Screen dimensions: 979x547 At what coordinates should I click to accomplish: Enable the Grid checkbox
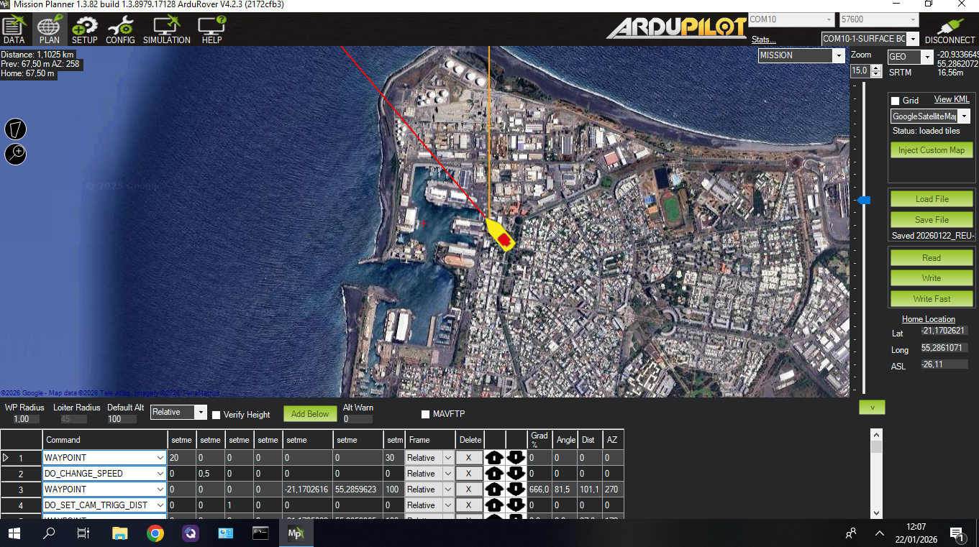895,100
